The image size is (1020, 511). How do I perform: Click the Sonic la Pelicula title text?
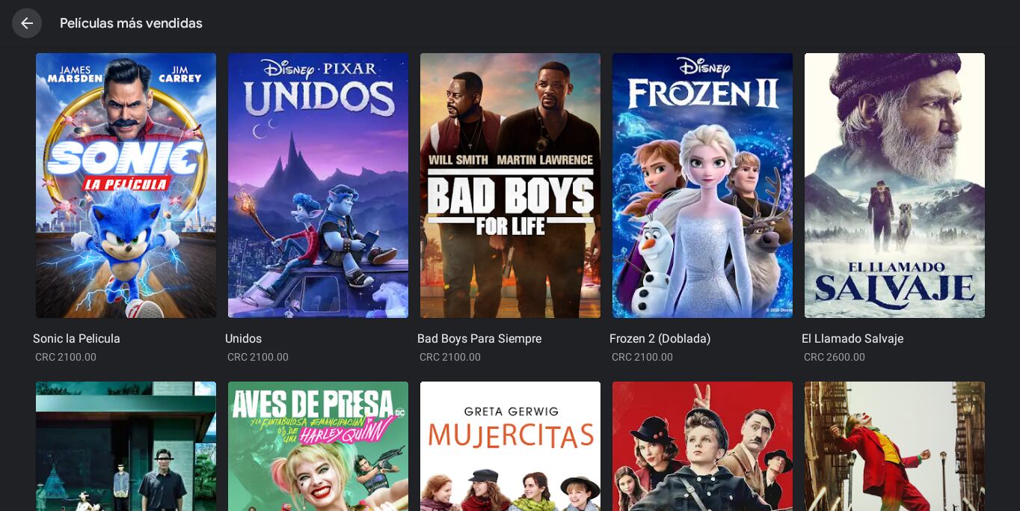[x=76, y=339]
